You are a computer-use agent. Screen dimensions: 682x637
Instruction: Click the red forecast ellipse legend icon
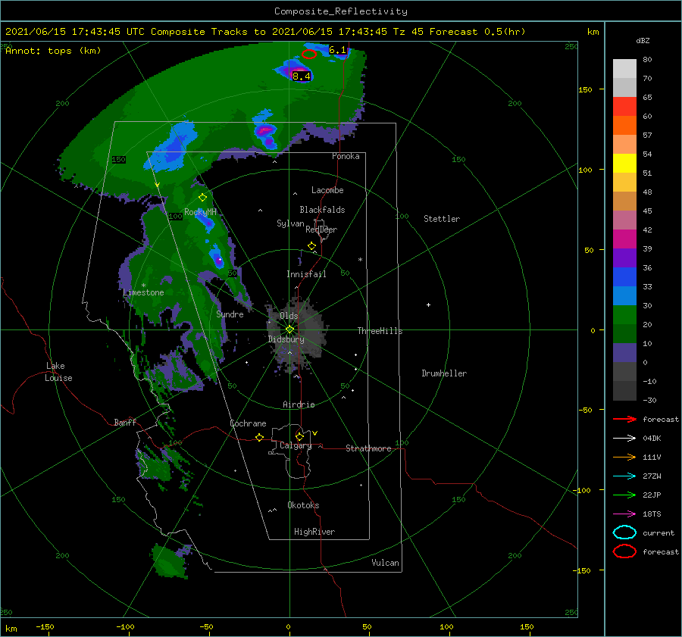click(x=624, y=551)
